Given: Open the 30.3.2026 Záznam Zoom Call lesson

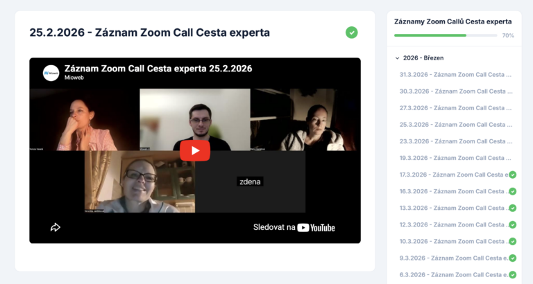Looking at the screenshot, I should (456, 91).
